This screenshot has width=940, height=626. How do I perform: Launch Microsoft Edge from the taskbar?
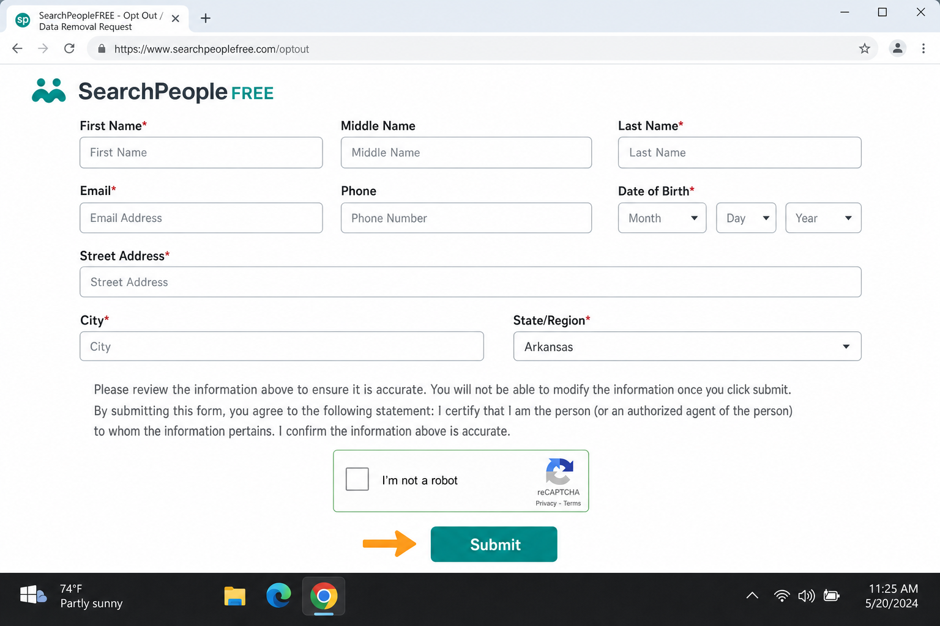(278, 595)
